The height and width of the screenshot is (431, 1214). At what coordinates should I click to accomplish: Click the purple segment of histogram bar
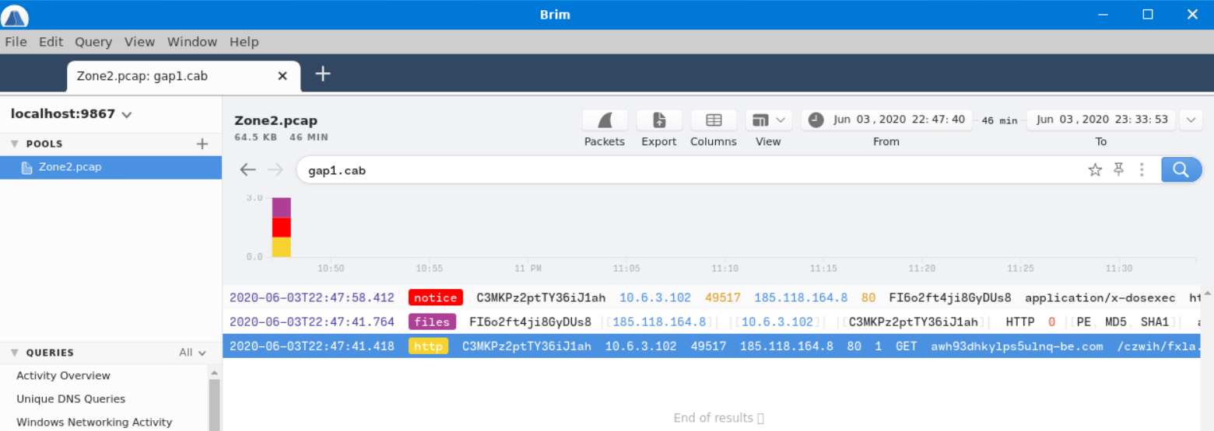pyautogui.click(x=281, y=208)
